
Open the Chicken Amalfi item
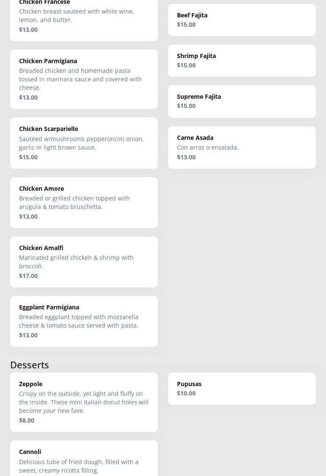(x=84, y=262)
